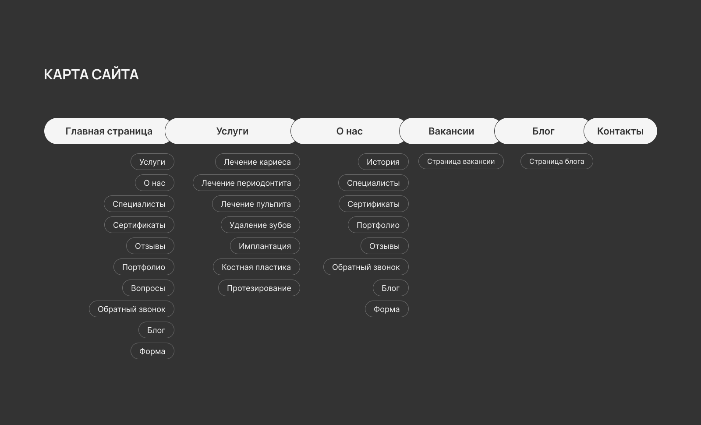
Task: Click the large Услуги header pill
Action: click(232, 131)
